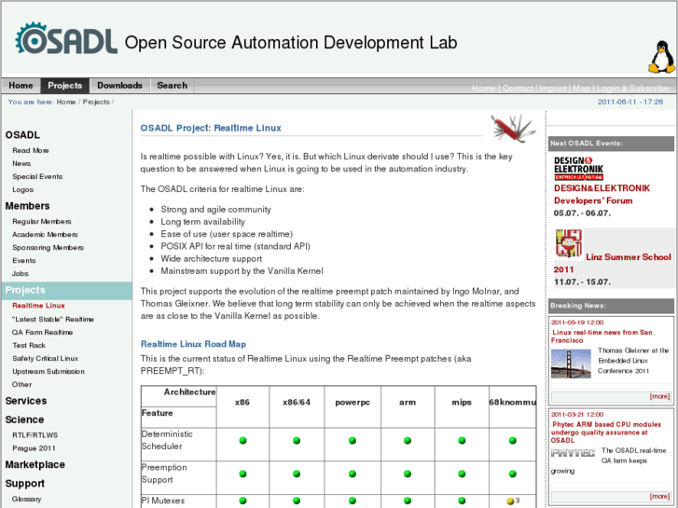Click Contact / Imprint in top bar
Viewport: 678px width, 508px height.
[534, 89]
